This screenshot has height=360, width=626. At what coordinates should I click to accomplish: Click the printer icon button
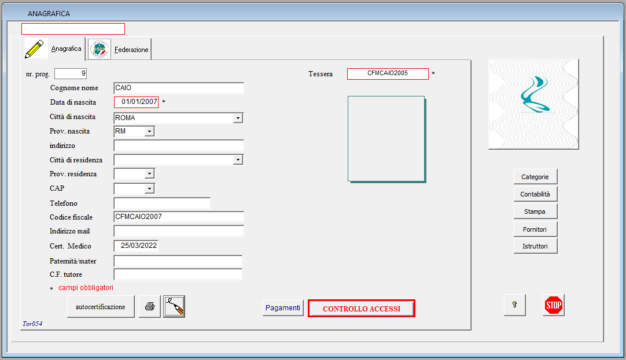point(150,306)
